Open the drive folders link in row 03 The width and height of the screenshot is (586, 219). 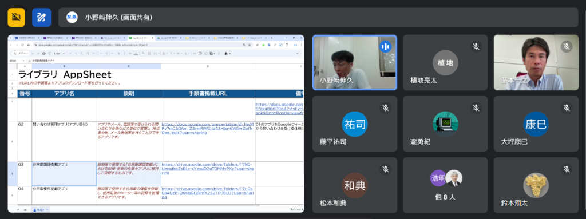click(207, 169)
